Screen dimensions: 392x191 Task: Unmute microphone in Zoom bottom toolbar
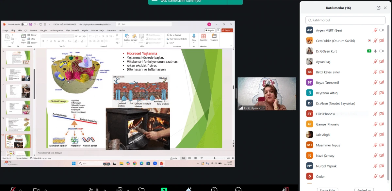point(13,189)
